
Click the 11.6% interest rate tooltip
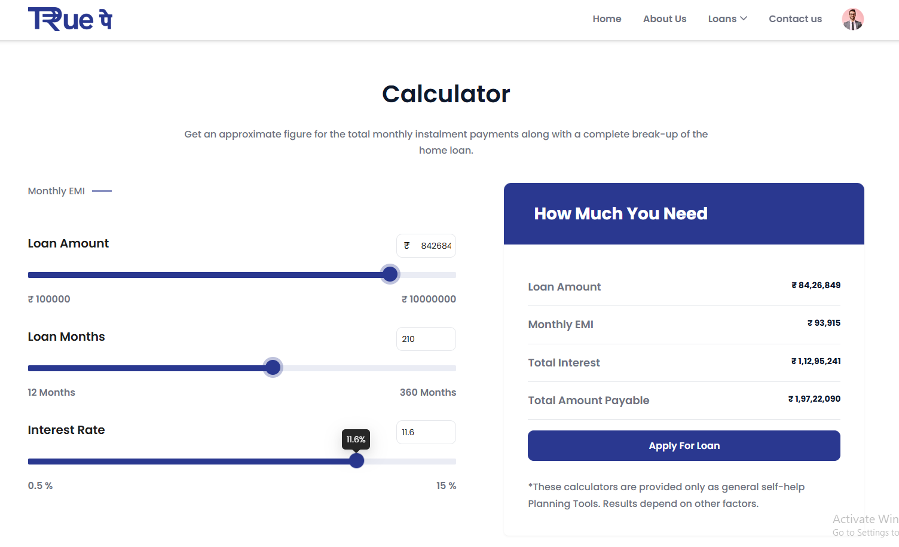(356, 439)
